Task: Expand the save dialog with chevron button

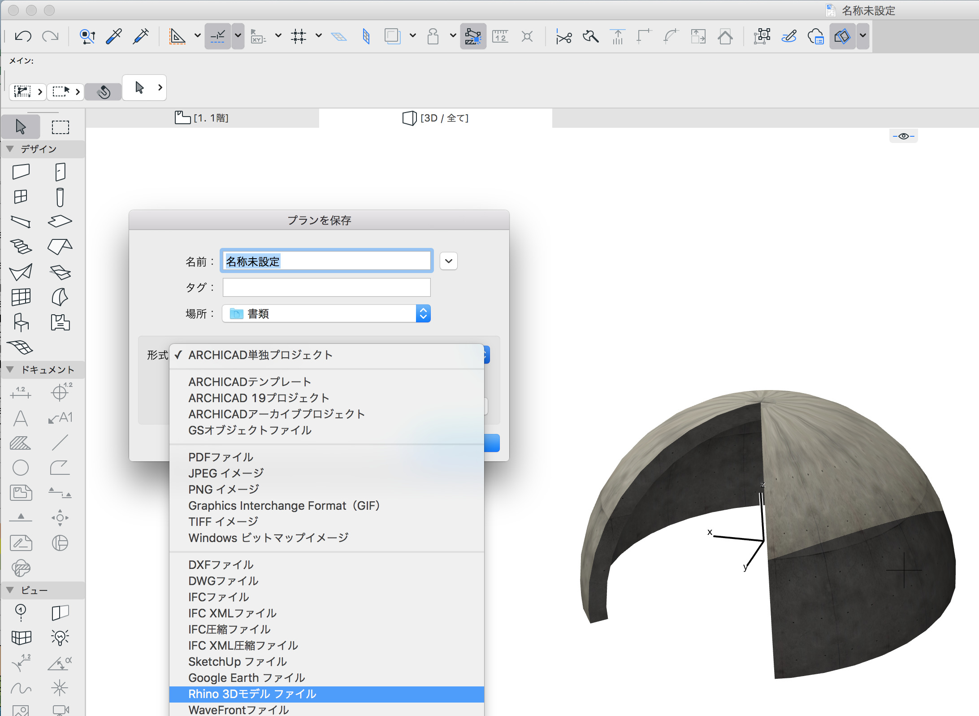Action: [x=448, y=261]
